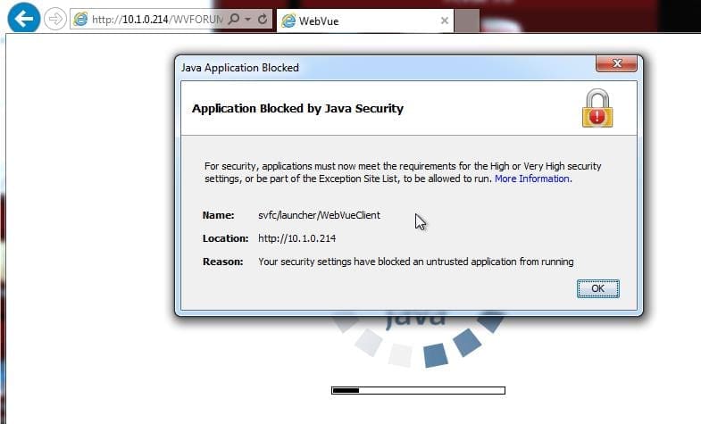Click the location value http://10.1.0.214
This screenshot has width=701, height=424.
[296, 238]
